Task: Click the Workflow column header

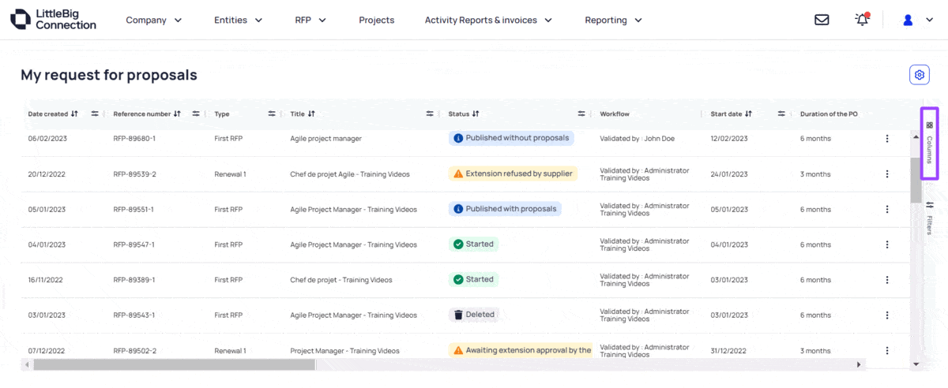Action: (615, 114)
